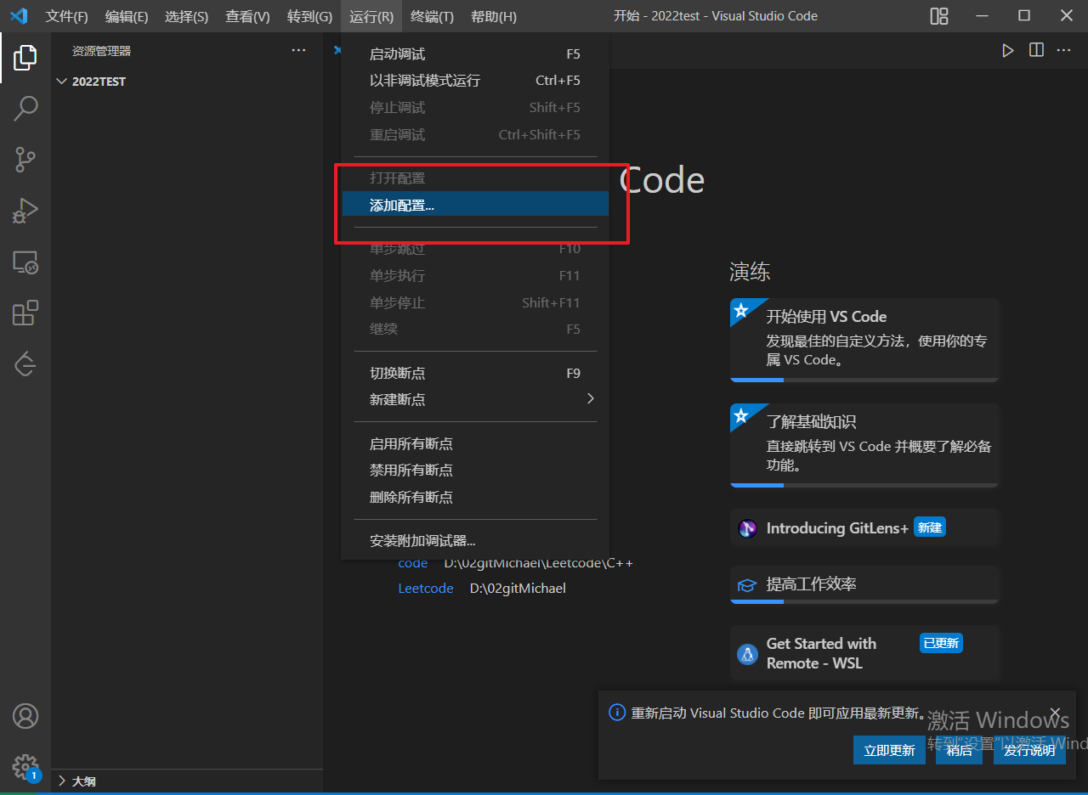Open the 选择(S) menu

(186, 16)
